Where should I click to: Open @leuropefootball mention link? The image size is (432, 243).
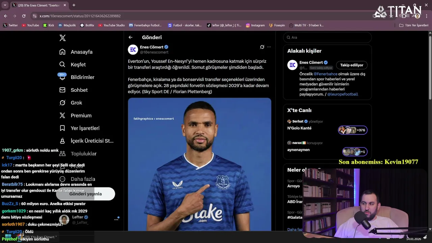[343, 94]
